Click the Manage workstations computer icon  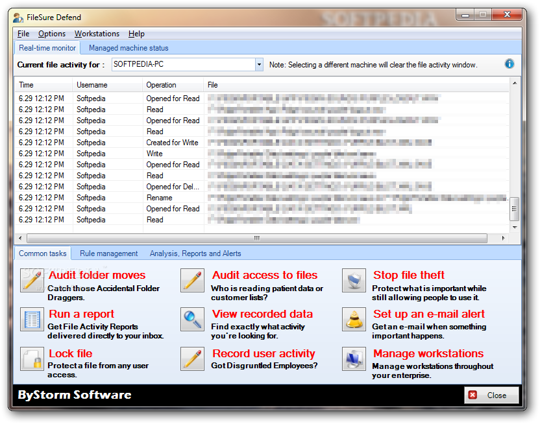(354, 359)
